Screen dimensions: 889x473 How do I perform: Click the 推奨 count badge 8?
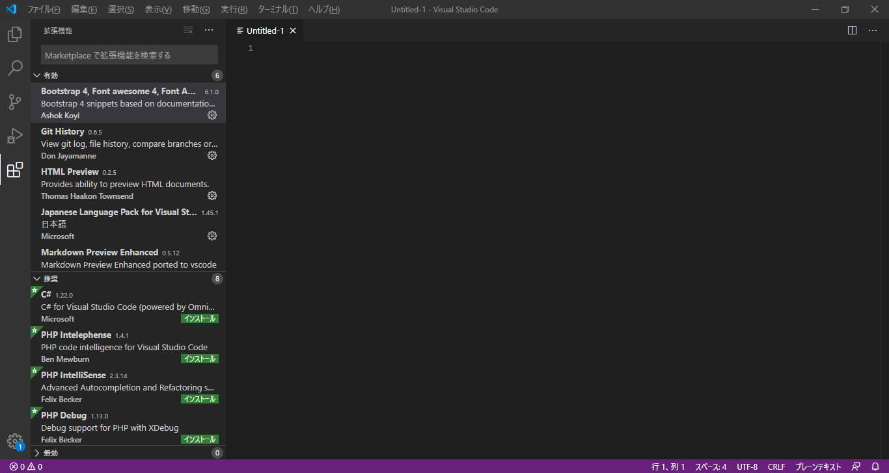tap(217, 279)
